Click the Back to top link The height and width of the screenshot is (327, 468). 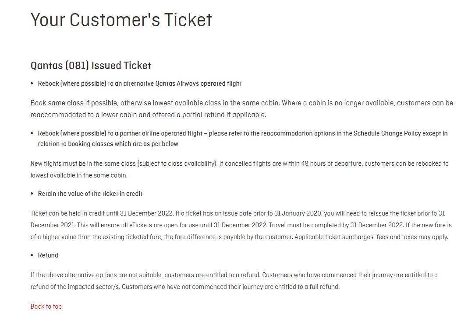46,306
